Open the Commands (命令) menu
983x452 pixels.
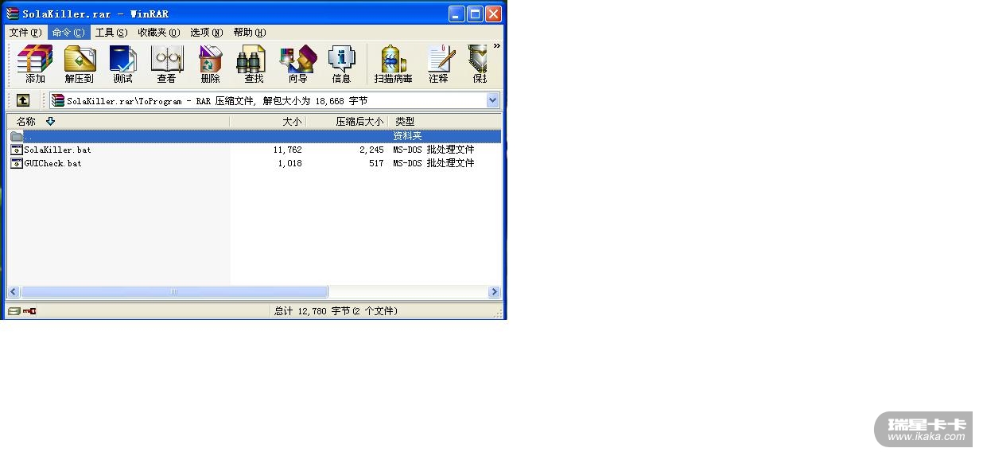[x=68, y=33]
